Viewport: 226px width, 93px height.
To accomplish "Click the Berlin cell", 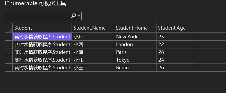I will click(135, 67).
